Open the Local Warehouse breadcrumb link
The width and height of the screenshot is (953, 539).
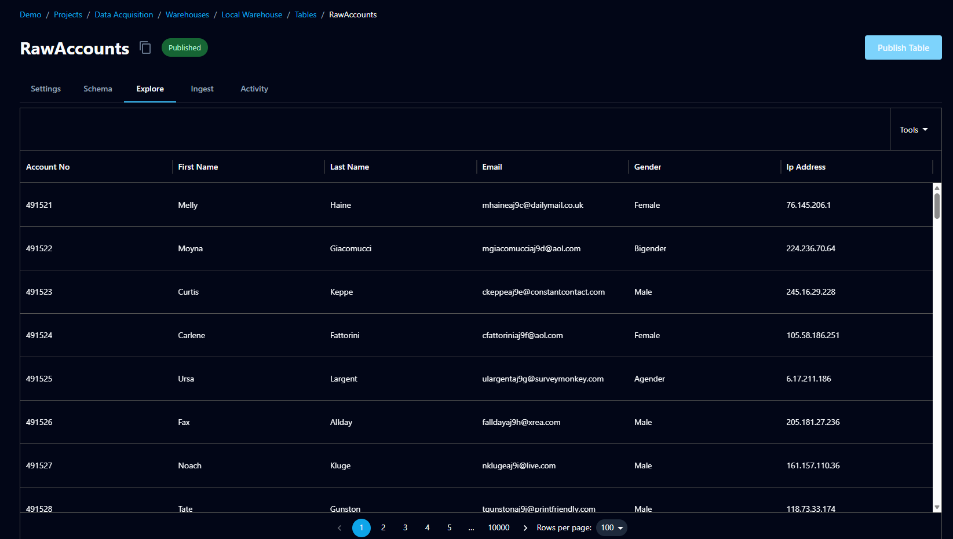point(252,14)
